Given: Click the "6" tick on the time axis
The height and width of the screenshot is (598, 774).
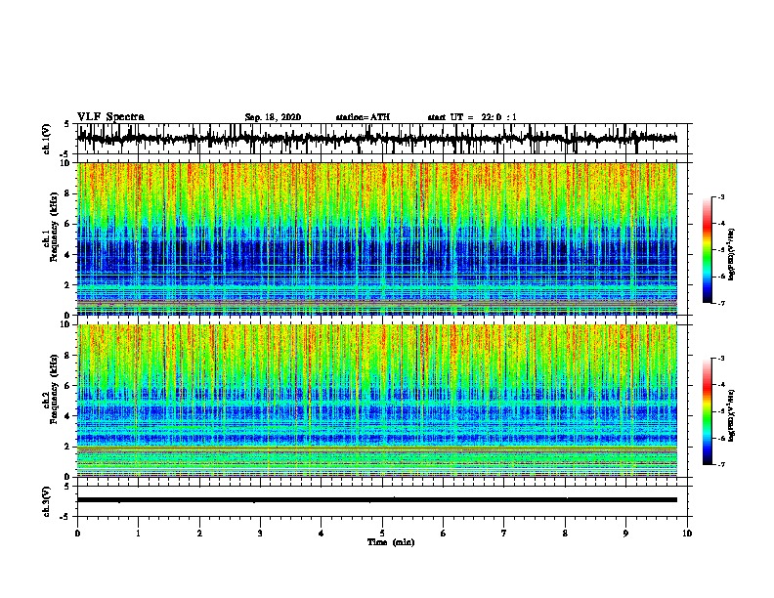Looking at the screenshot, I should tap(444, 533).
